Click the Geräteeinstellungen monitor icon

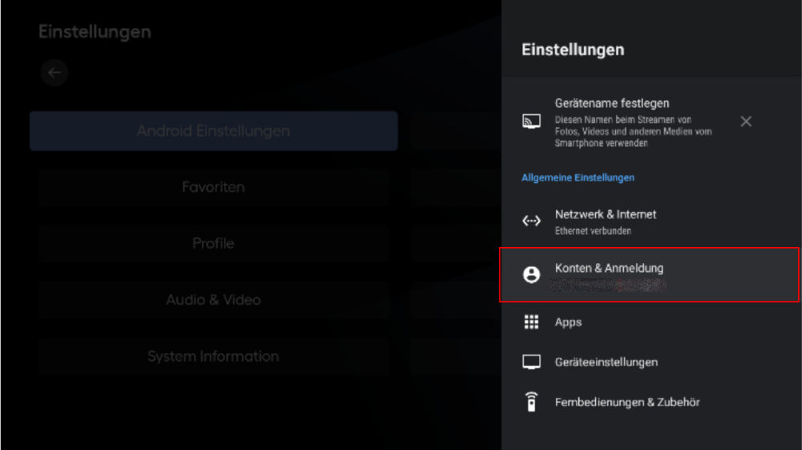[531, 362]
